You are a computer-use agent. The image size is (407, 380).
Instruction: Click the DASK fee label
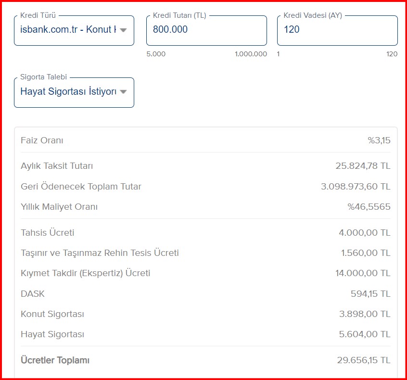[x=33, y=294]
